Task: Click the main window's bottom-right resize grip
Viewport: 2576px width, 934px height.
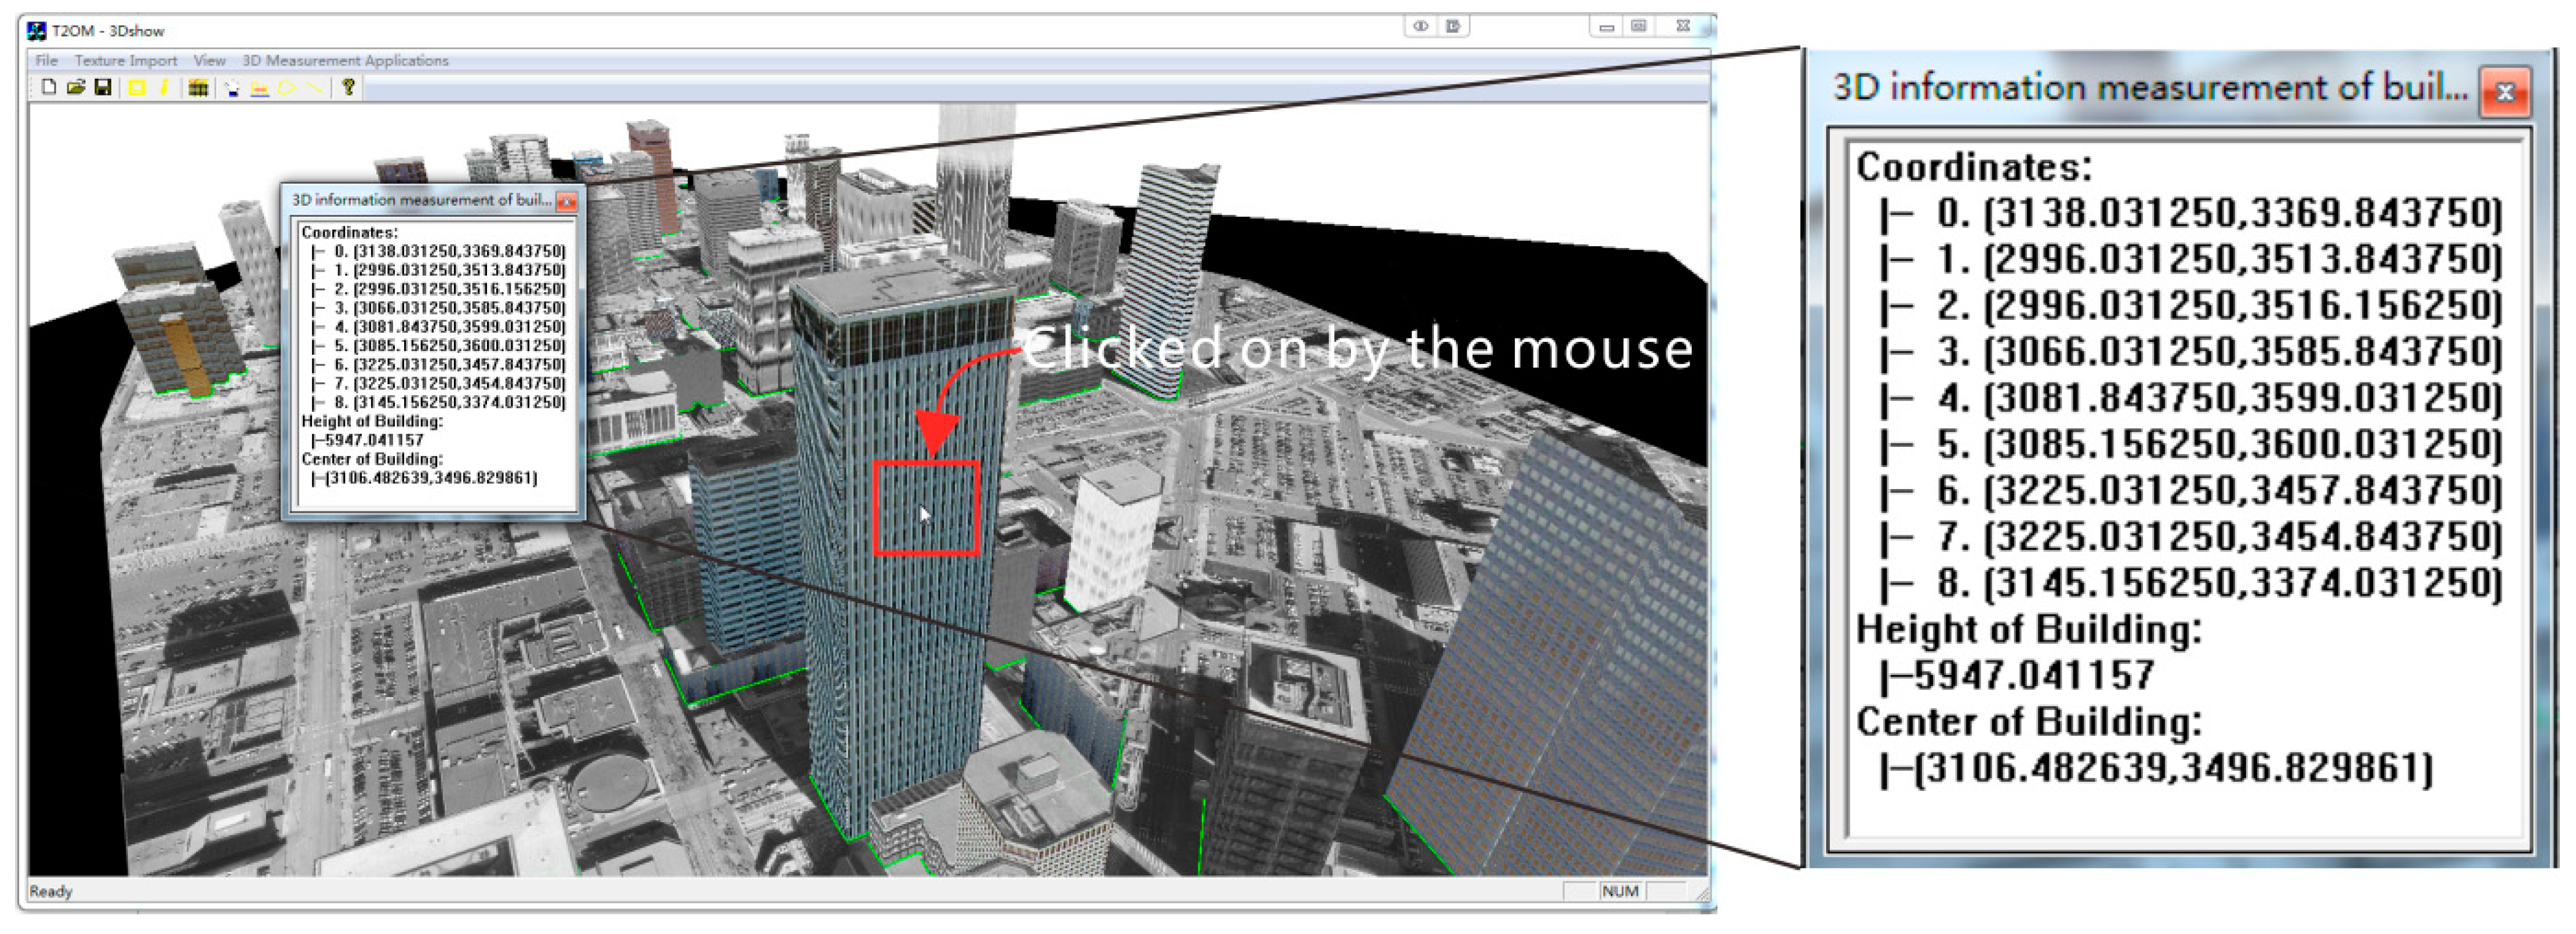Action: pyautogui.click(x=1702, y=894)
